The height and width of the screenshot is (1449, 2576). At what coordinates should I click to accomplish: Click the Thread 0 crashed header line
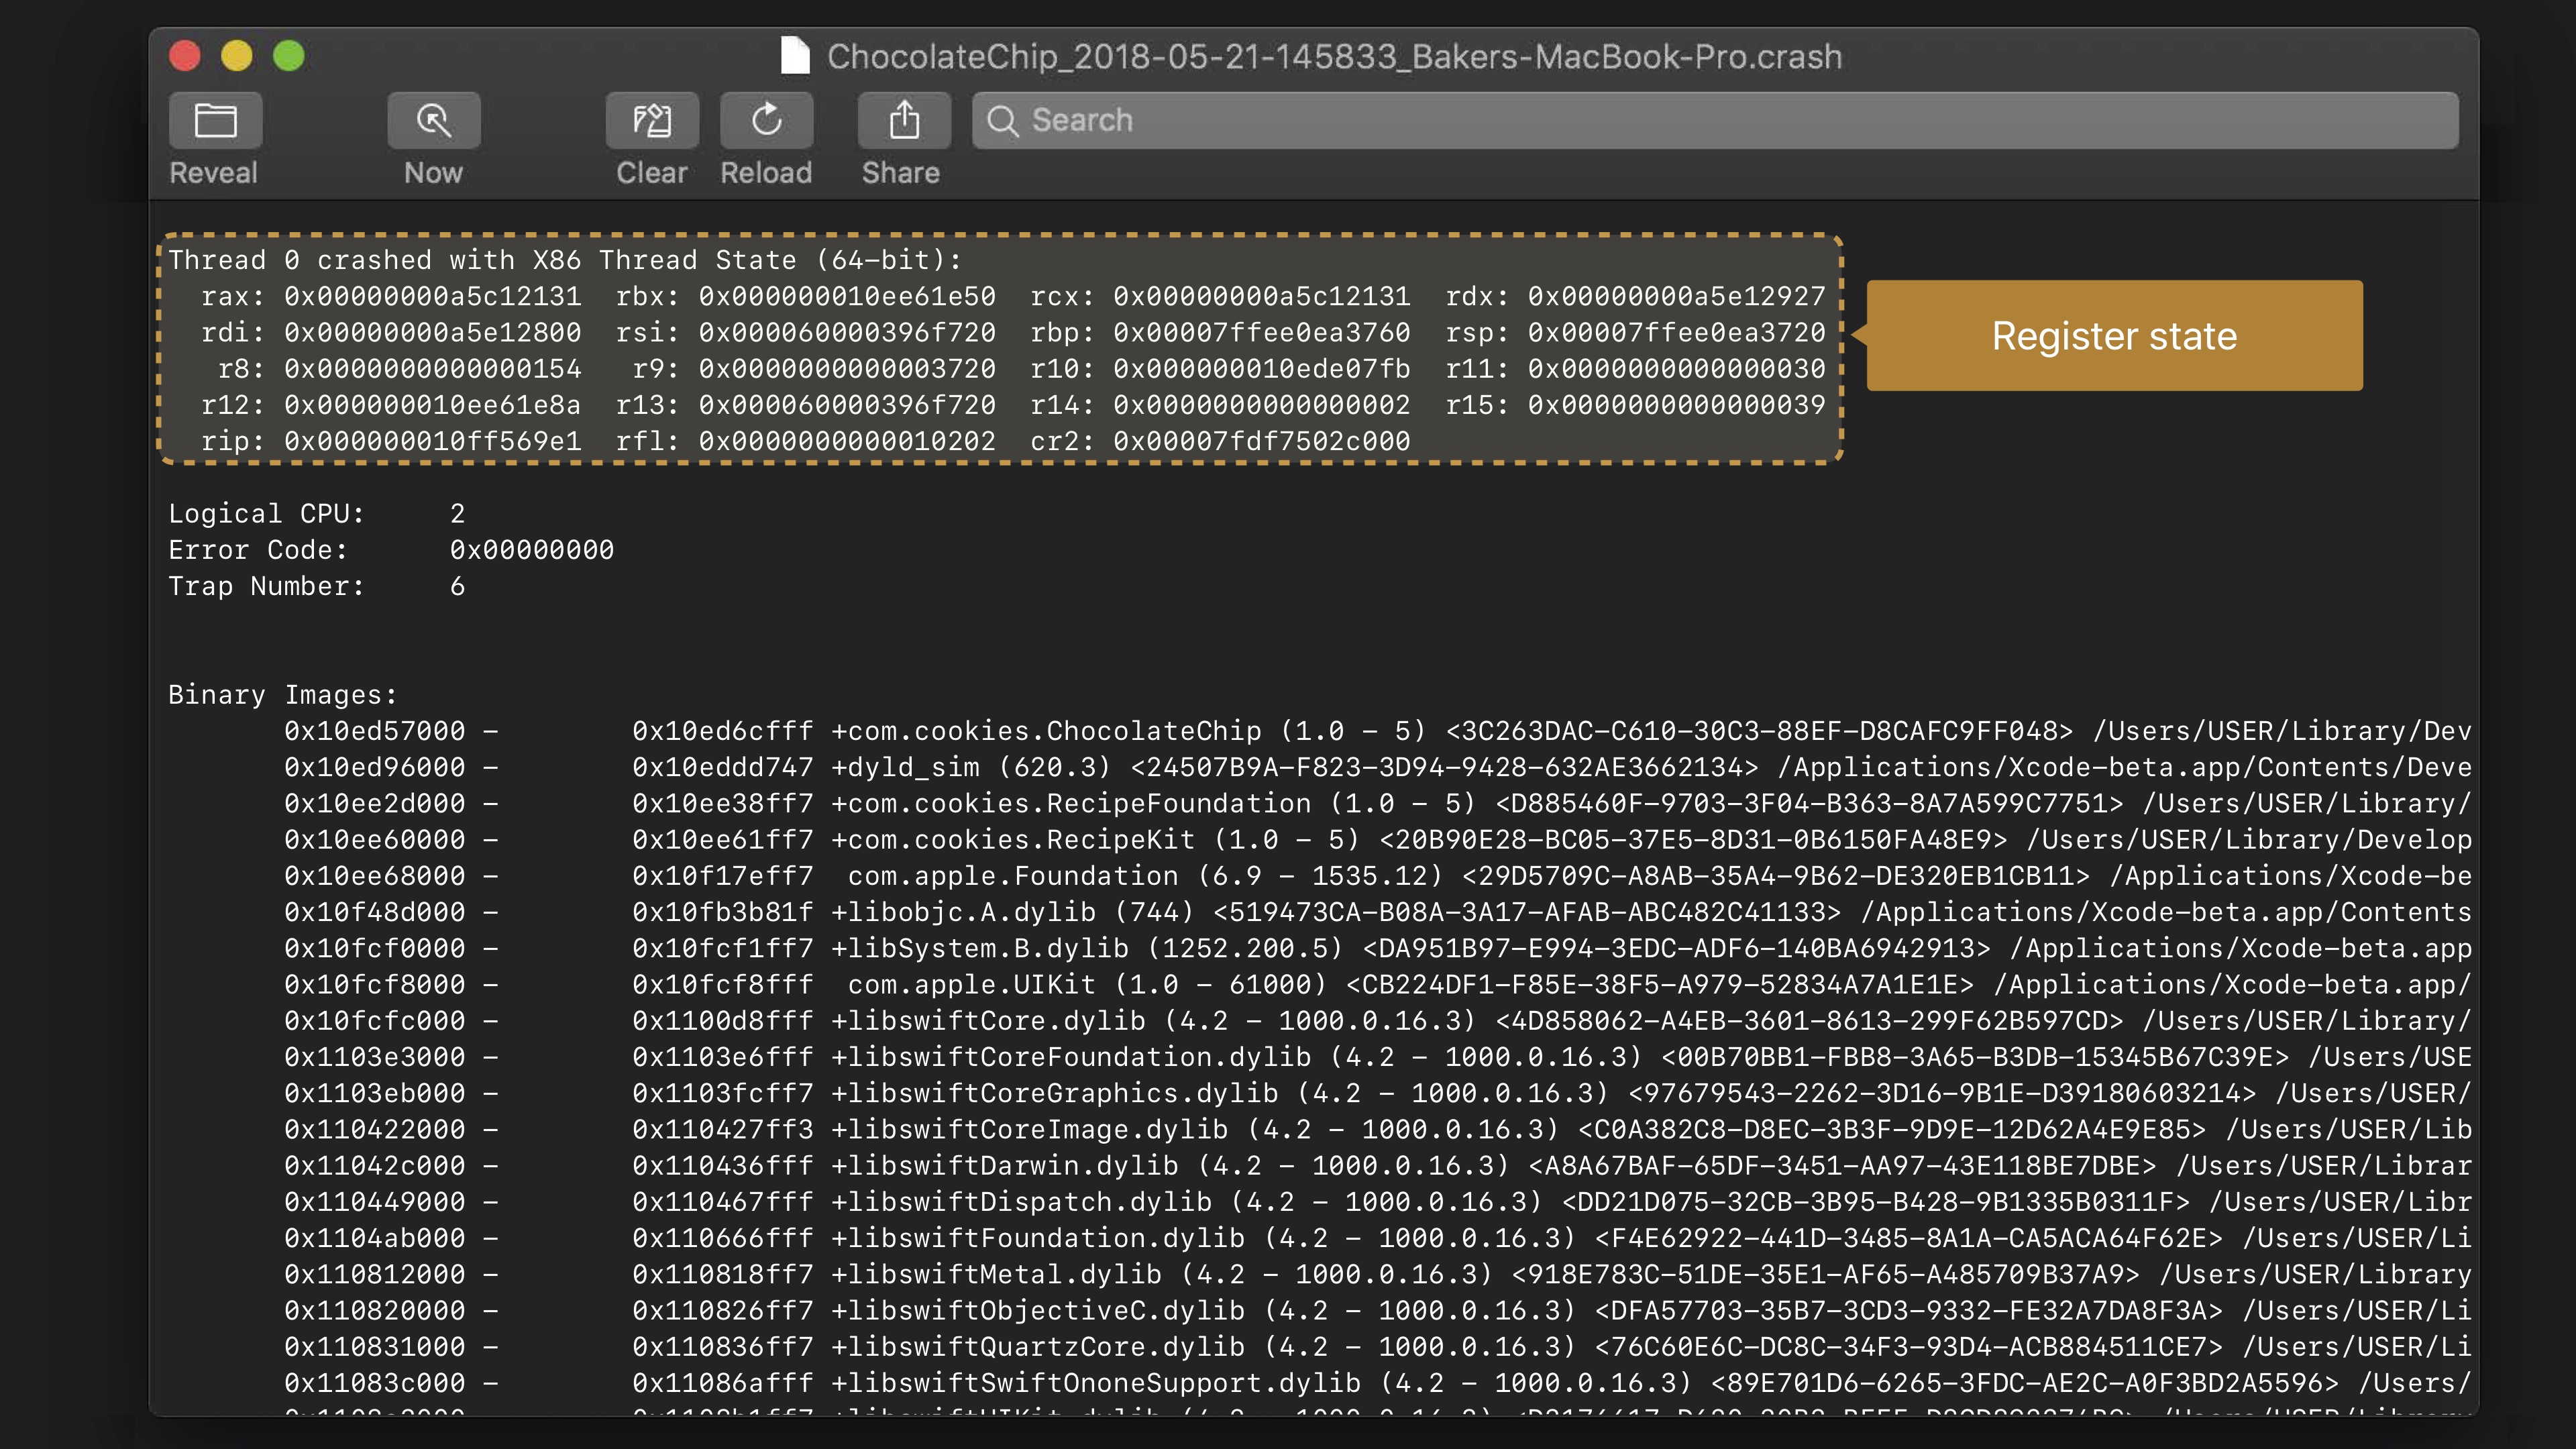click(x=565, y=260)
